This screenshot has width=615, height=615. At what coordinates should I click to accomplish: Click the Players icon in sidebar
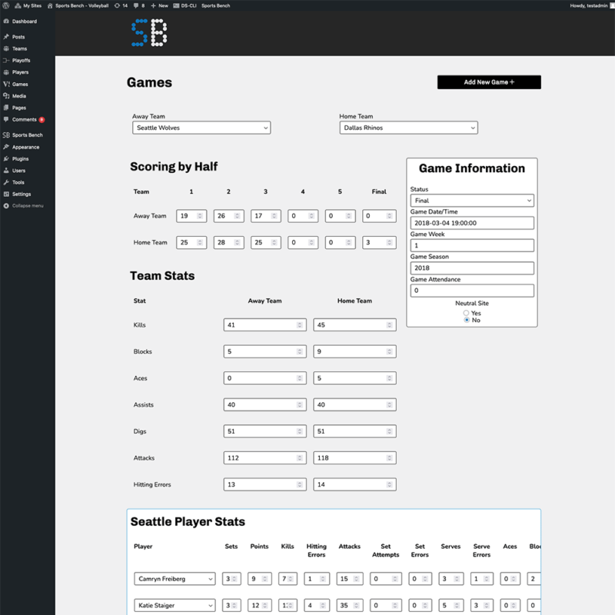[6, 72]
